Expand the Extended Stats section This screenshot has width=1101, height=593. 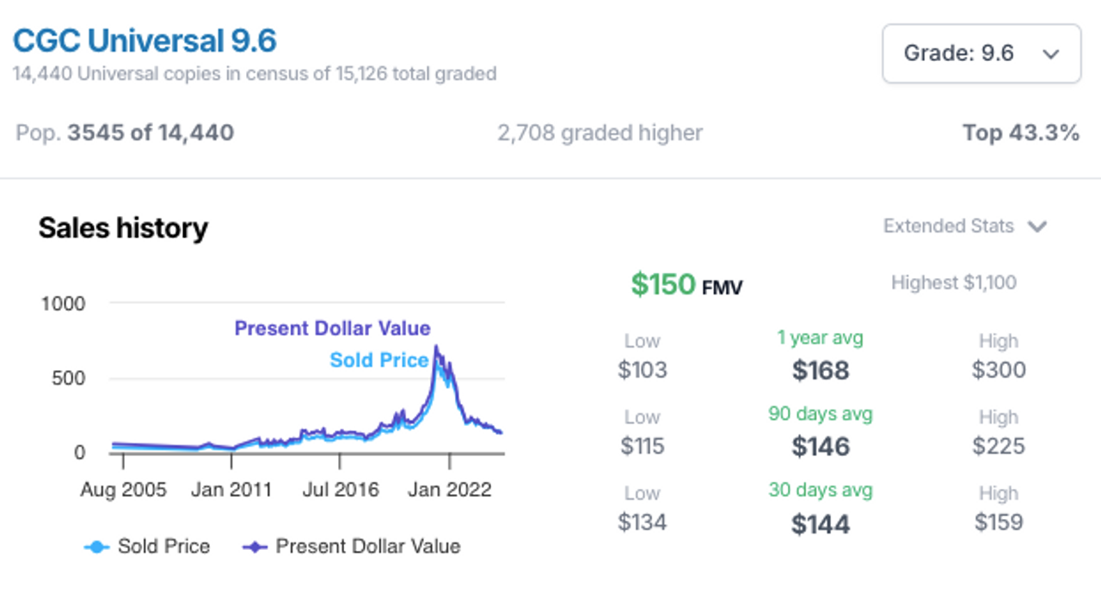pyautogui.click(x=965, y=226)
